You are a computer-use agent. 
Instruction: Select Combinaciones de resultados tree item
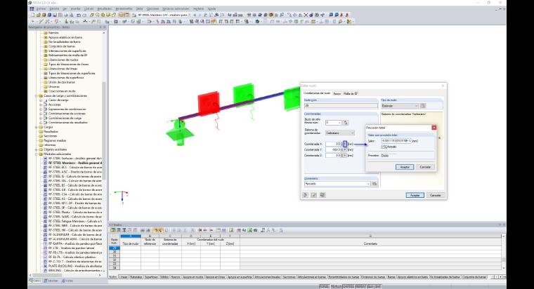coord(67,122)
